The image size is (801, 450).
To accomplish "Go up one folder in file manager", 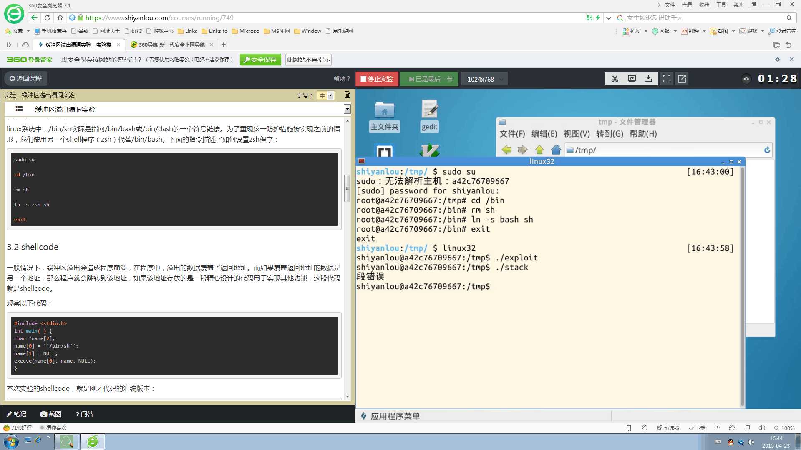I will [539, 150].
